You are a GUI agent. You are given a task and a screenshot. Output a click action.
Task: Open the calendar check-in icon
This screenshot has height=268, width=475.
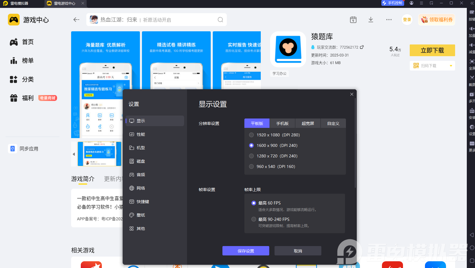coord(353,20)
